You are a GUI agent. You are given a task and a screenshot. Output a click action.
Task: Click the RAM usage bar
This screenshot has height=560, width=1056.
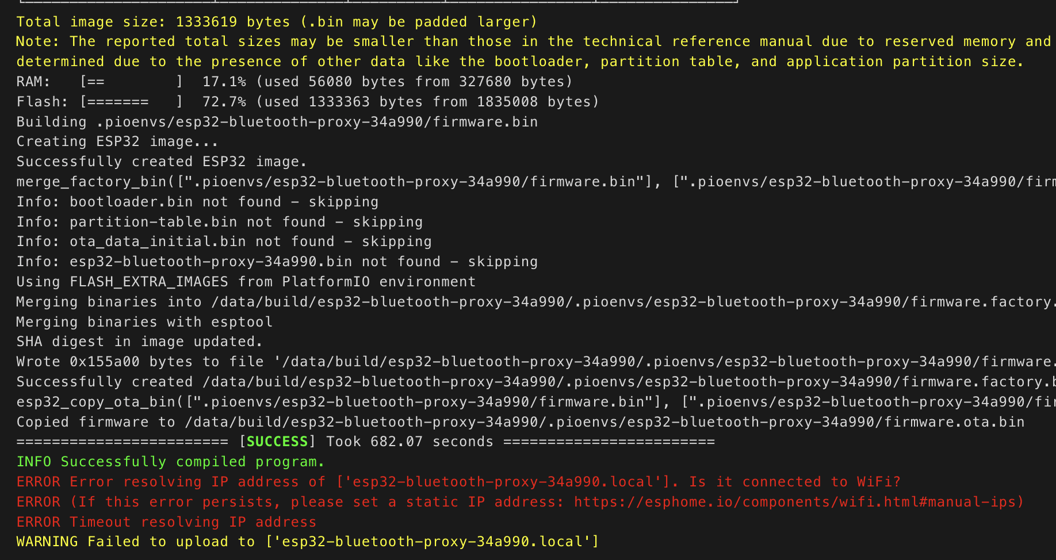point(131,82)
